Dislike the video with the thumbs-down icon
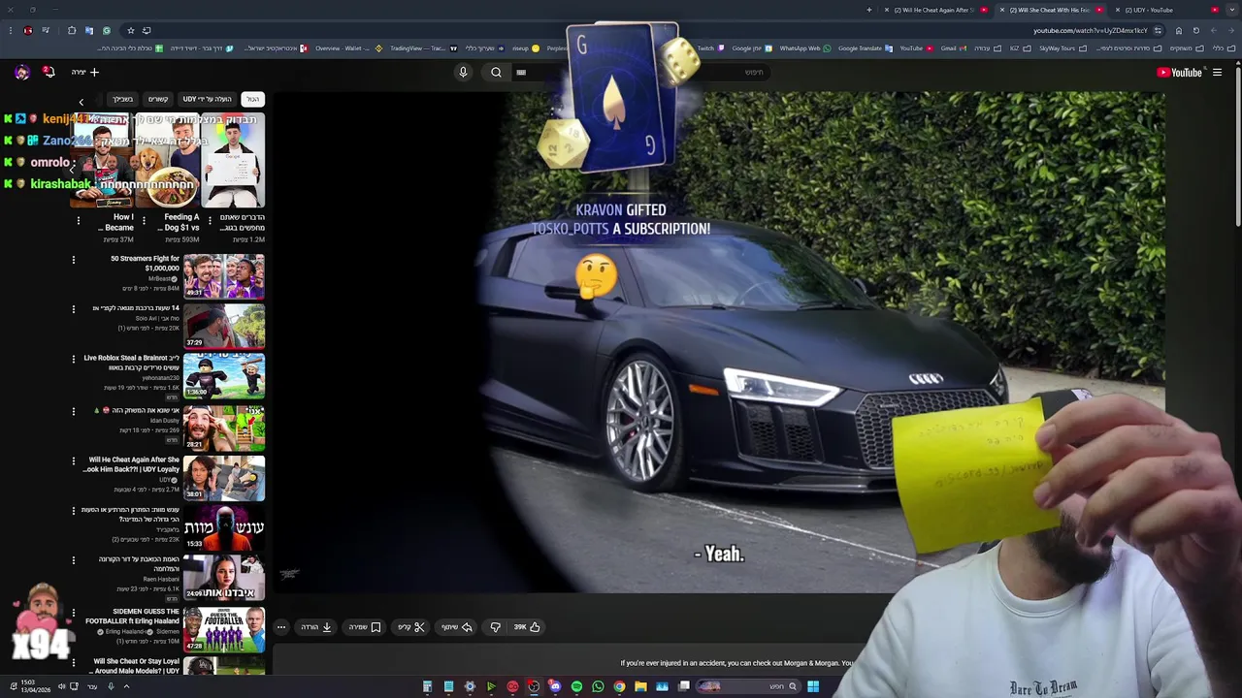This screenshot has width=1242, height=698. click(496, 627)
